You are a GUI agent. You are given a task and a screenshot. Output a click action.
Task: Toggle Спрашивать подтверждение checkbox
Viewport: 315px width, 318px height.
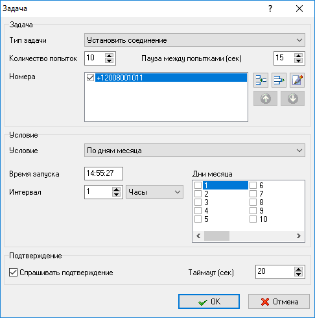(13, 273)
